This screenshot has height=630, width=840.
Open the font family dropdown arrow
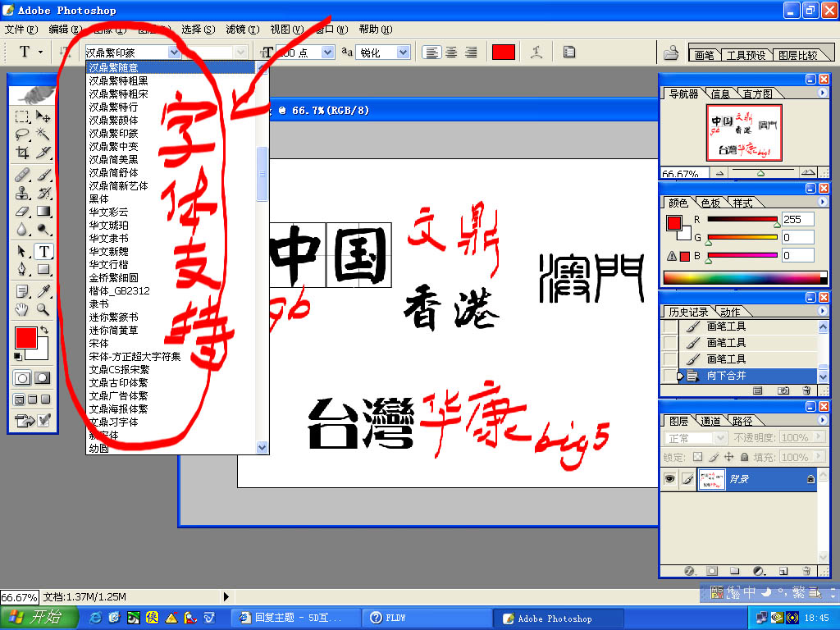(x=174, y=52)
